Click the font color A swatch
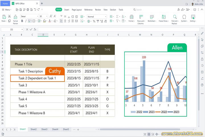Image resolution: width=205 pixels, height=137 pixels. click(x=50, y=21)
